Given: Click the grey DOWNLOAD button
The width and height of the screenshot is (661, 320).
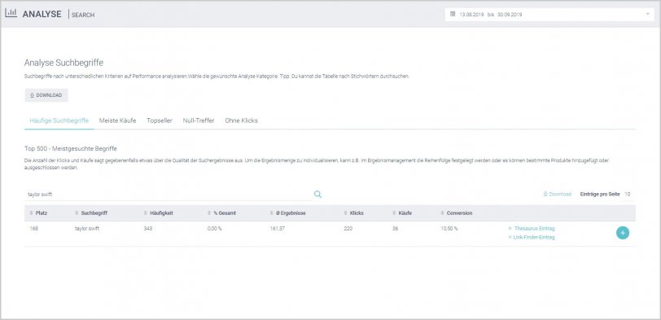Looking at the screenshot, I should 46,95.
